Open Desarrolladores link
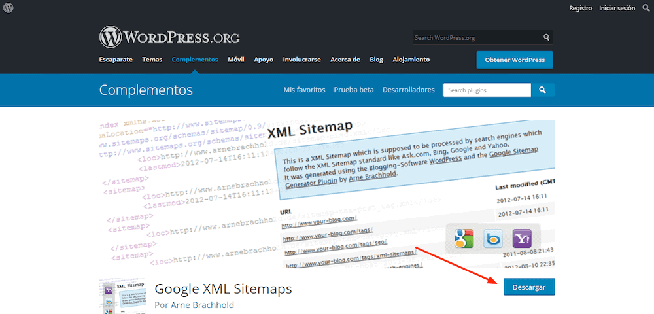Screen dimensions: 654x314 408,90
